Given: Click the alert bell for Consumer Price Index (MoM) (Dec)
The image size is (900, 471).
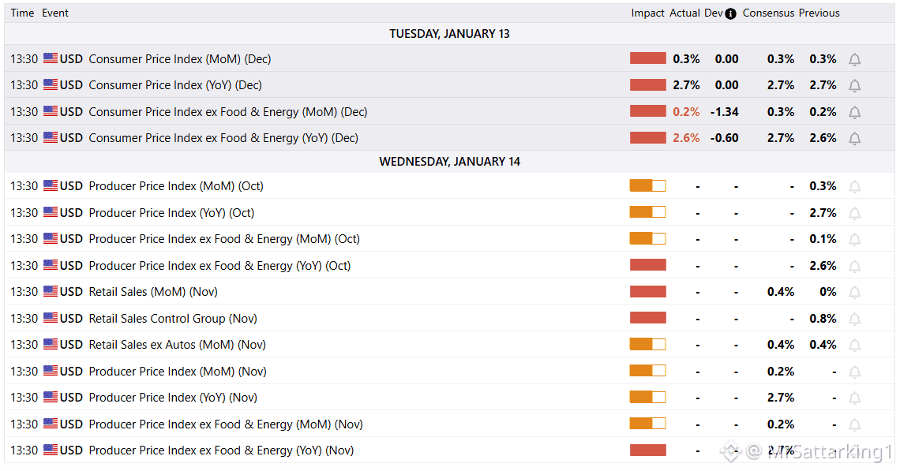Looking at the screenshot, I should pos(854,59).
